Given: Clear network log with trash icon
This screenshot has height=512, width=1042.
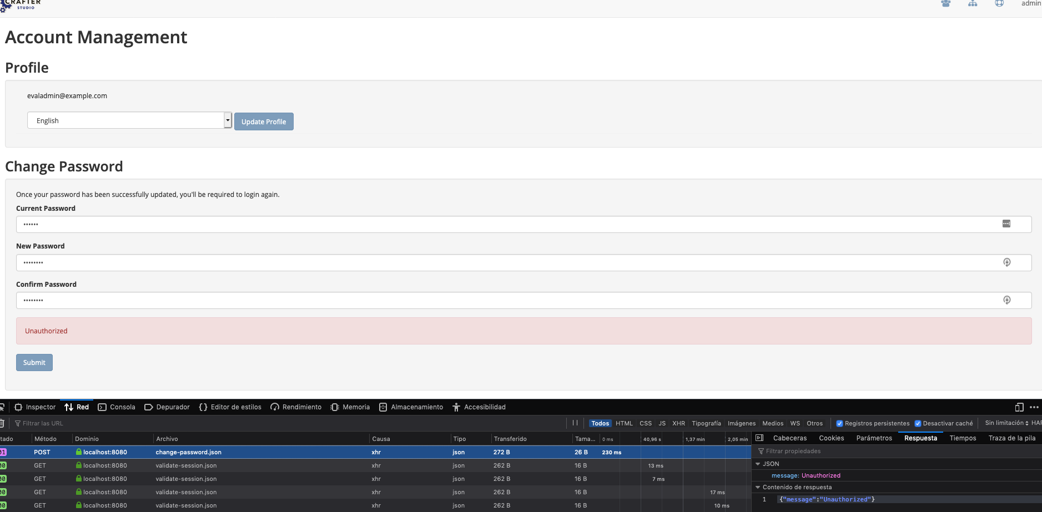Looking at the screenshot, I should coord(2,423).
